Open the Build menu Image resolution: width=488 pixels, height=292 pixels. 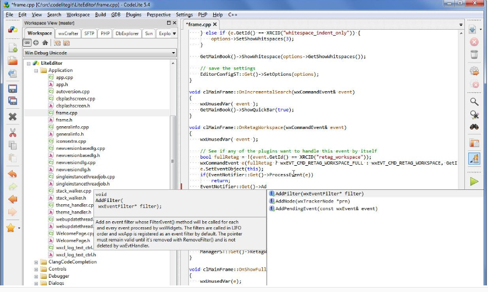pyautogui.click(x=100, y=15)
